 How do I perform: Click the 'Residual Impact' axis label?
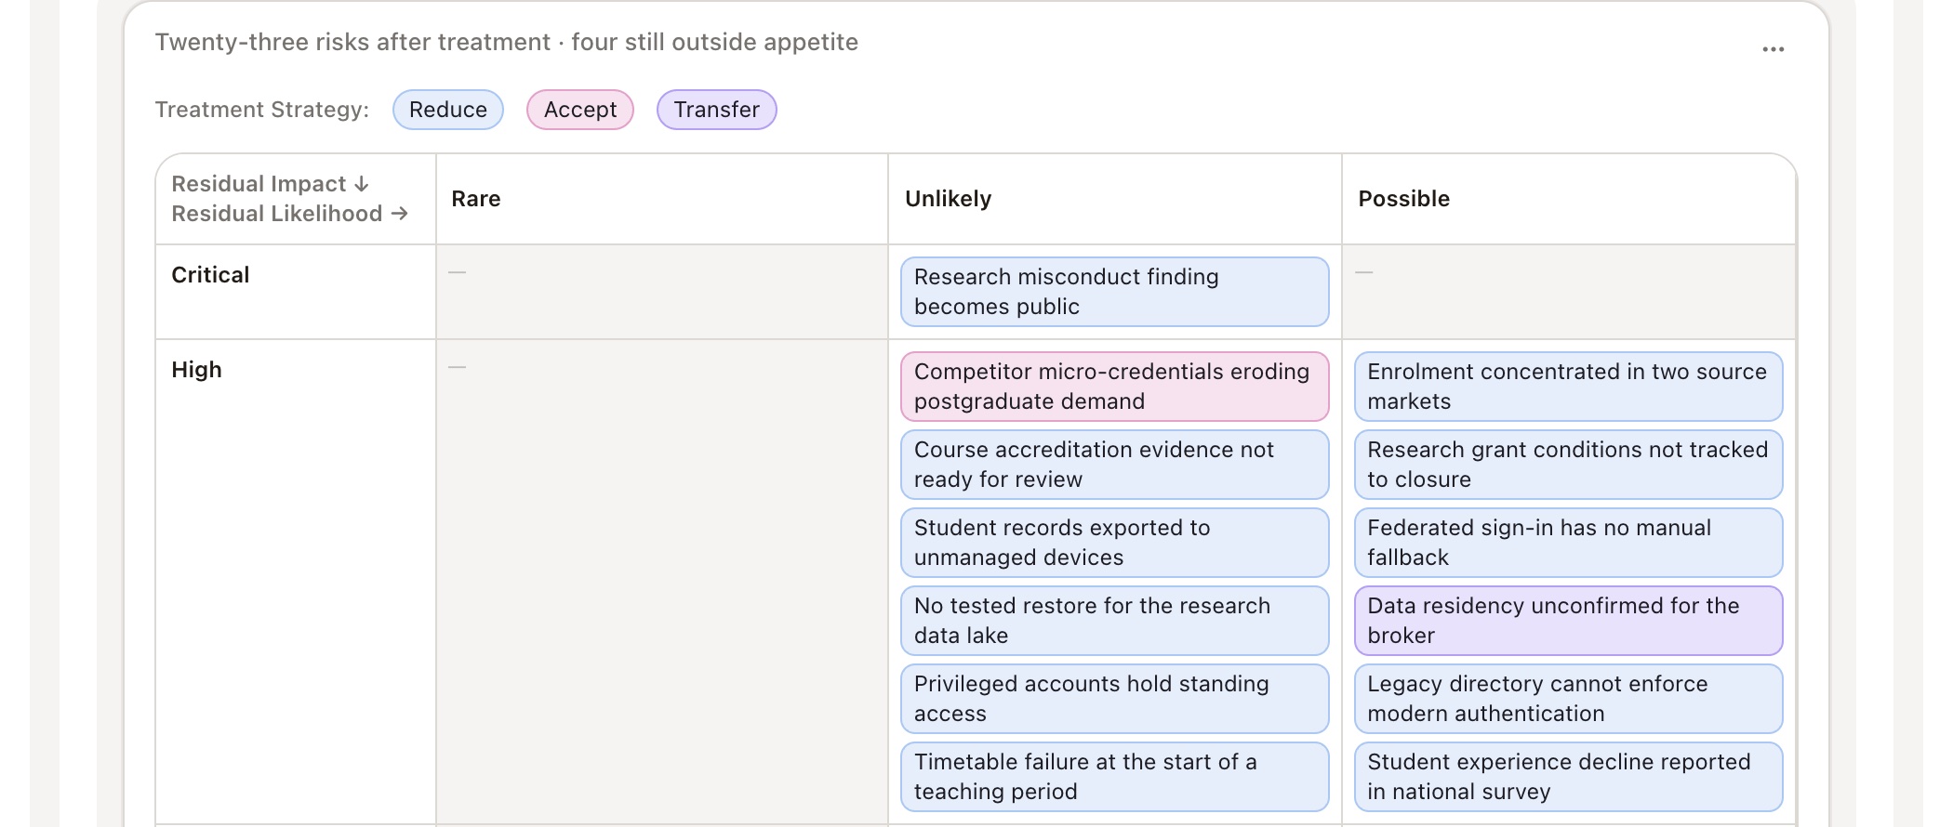click(270, 184)
